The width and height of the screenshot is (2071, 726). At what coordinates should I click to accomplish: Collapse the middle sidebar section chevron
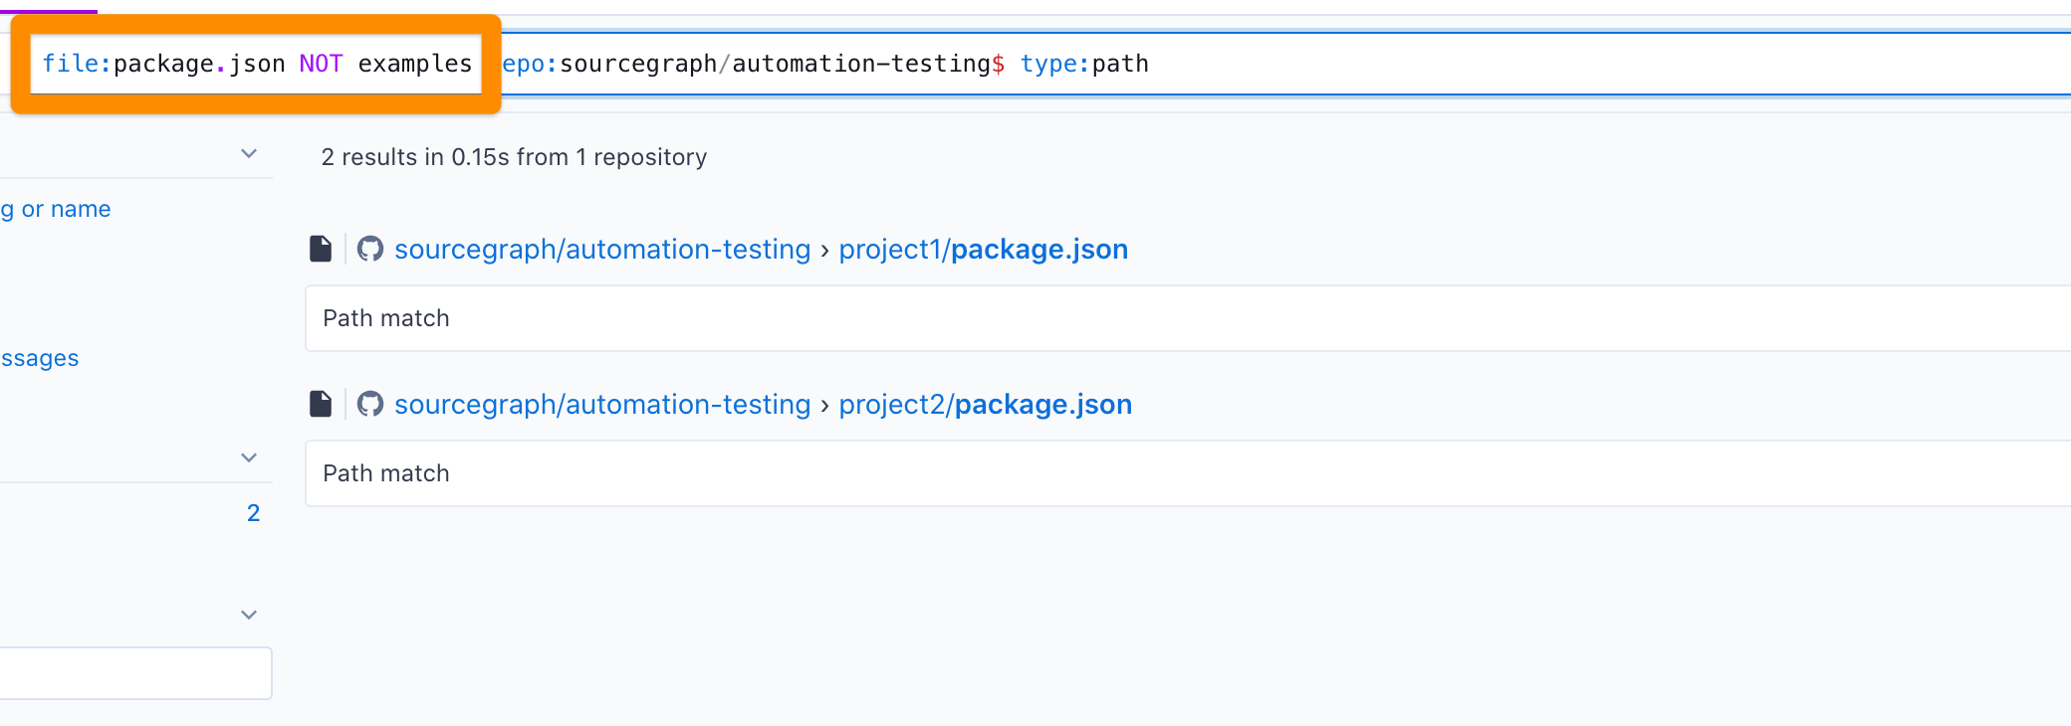(249, 457)
